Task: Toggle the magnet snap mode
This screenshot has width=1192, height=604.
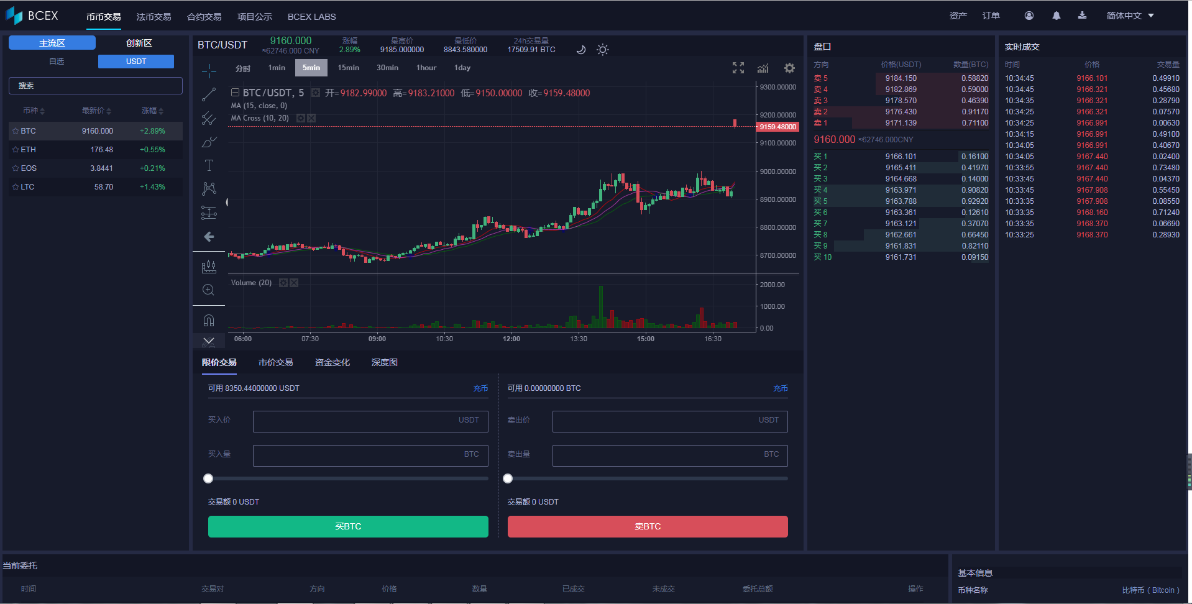Action: (209, 321)
